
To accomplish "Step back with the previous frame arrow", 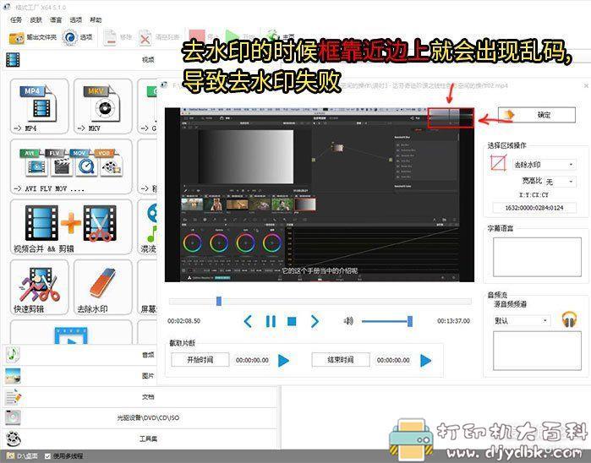I will click(x=248, y=321).
